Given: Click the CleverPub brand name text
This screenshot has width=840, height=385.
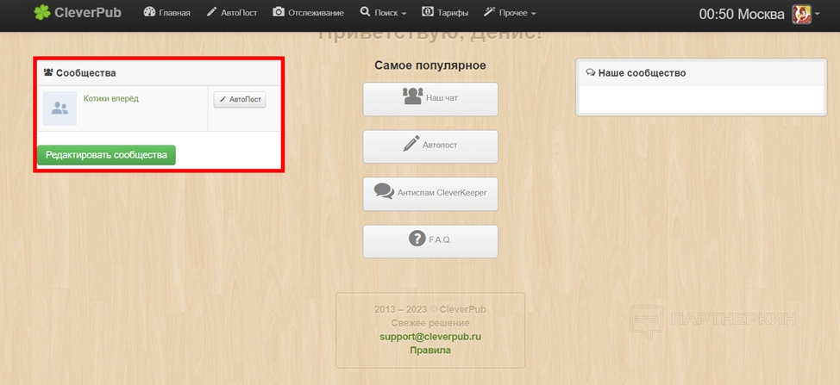Looking at the screenshot, I should (88, 12).
